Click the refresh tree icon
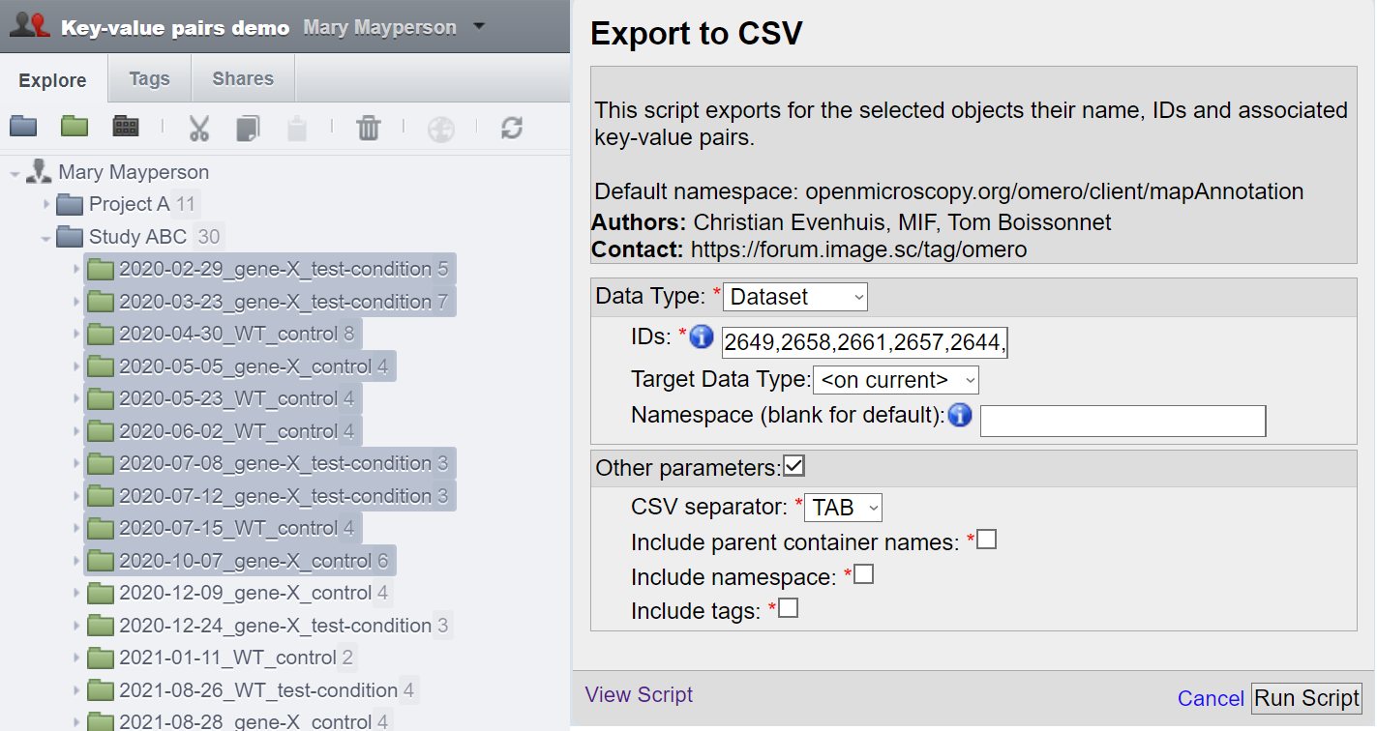The height and width of the screenshot is (731, 1377). (512, 128)
